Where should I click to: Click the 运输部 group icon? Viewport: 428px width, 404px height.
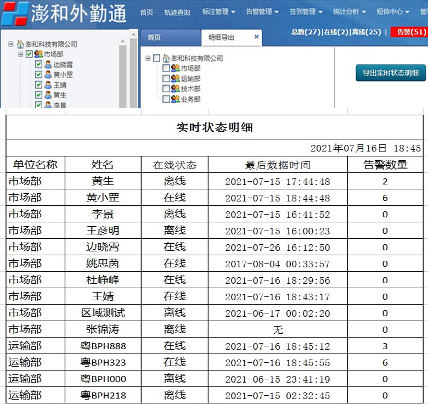point(175,78)
